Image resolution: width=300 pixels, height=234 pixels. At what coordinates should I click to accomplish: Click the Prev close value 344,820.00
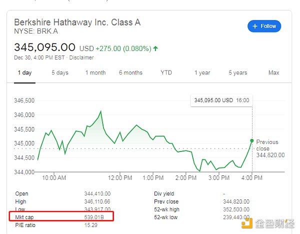point(236,201)
